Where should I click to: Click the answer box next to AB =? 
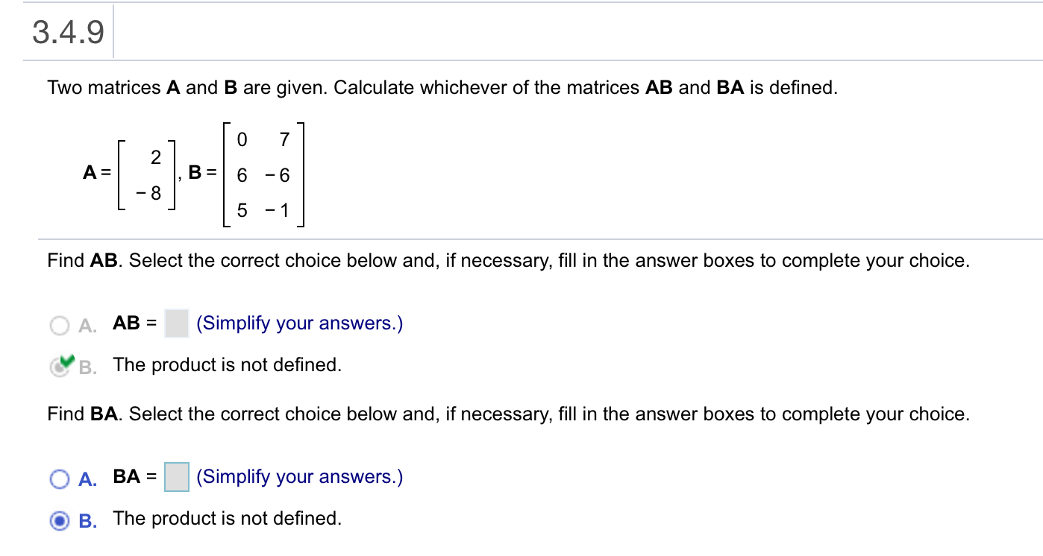176,323
